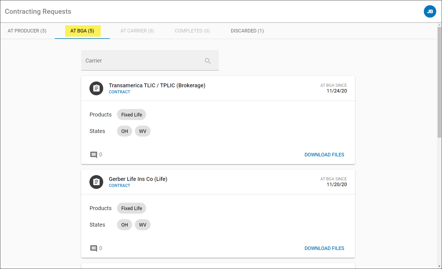Select the OH state chip on Transamerica card
This screenshot has height=269, width=442.
pyautogui.click(x=124, y=131)
